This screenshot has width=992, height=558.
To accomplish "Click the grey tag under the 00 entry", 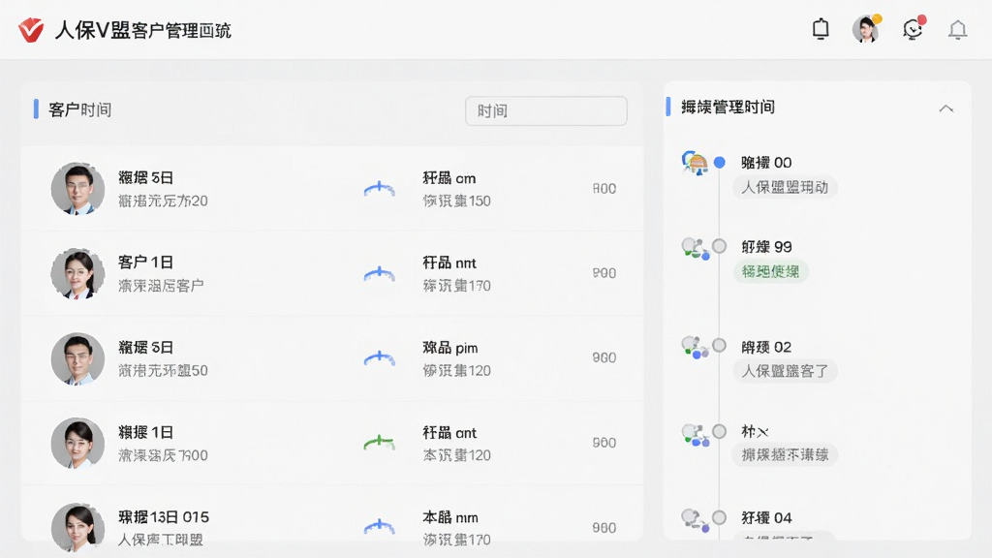I will 785,187.
